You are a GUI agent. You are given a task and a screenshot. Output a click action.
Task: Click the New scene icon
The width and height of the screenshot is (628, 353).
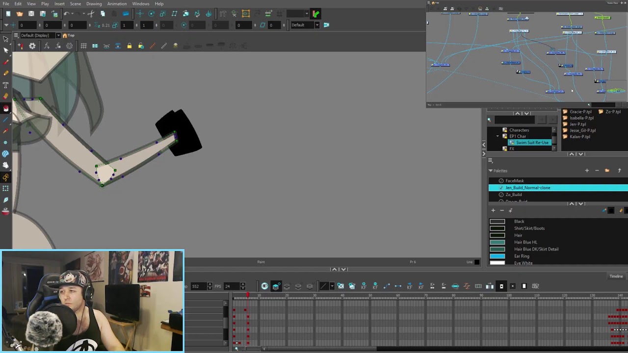8,14
